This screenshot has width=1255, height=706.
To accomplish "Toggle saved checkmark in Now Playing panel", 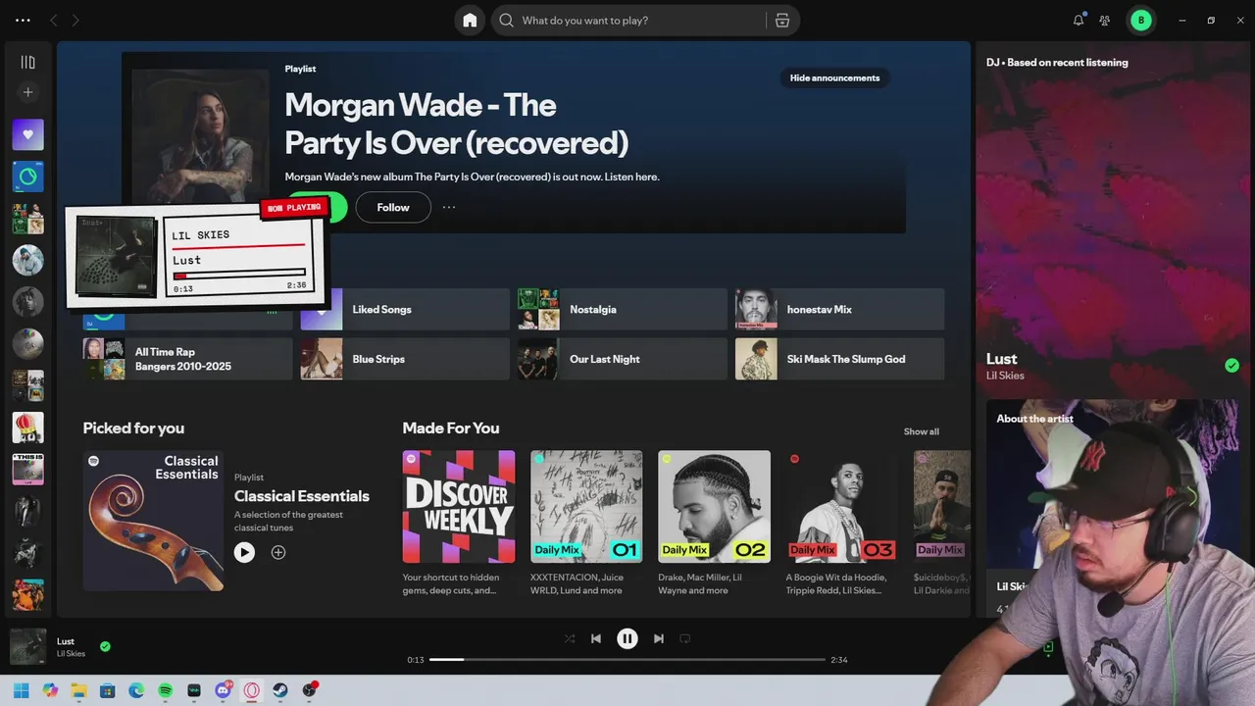I will (1231, 366).
